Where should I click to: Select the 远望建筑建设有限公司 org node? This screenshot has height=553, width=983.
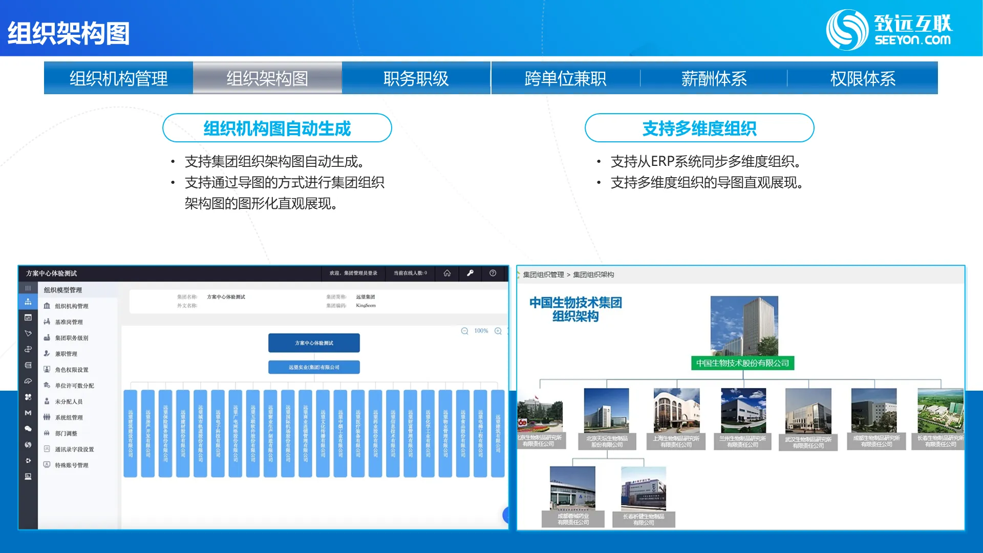131,433
